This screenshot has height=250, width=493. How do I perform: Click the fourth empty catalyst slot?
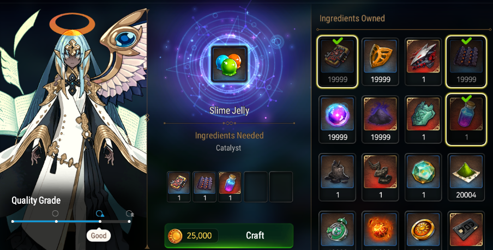click(x=256, y=187)
